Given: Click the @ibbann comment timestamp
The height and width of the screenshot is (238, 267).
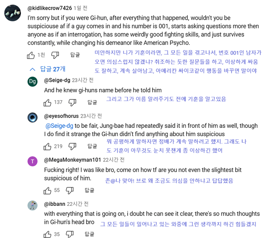Looking at the screenshot, I should (x=78, y=204).
